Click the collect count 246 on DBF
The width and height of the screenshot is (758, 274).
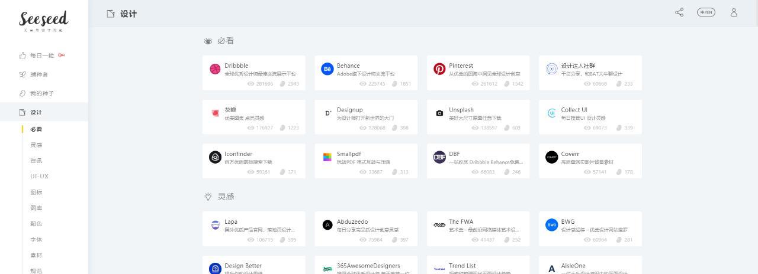(x=516, y=172)
